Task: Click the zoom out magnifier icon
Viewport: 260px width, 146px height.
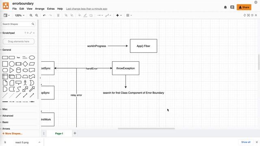Action: tap(37, 15)
